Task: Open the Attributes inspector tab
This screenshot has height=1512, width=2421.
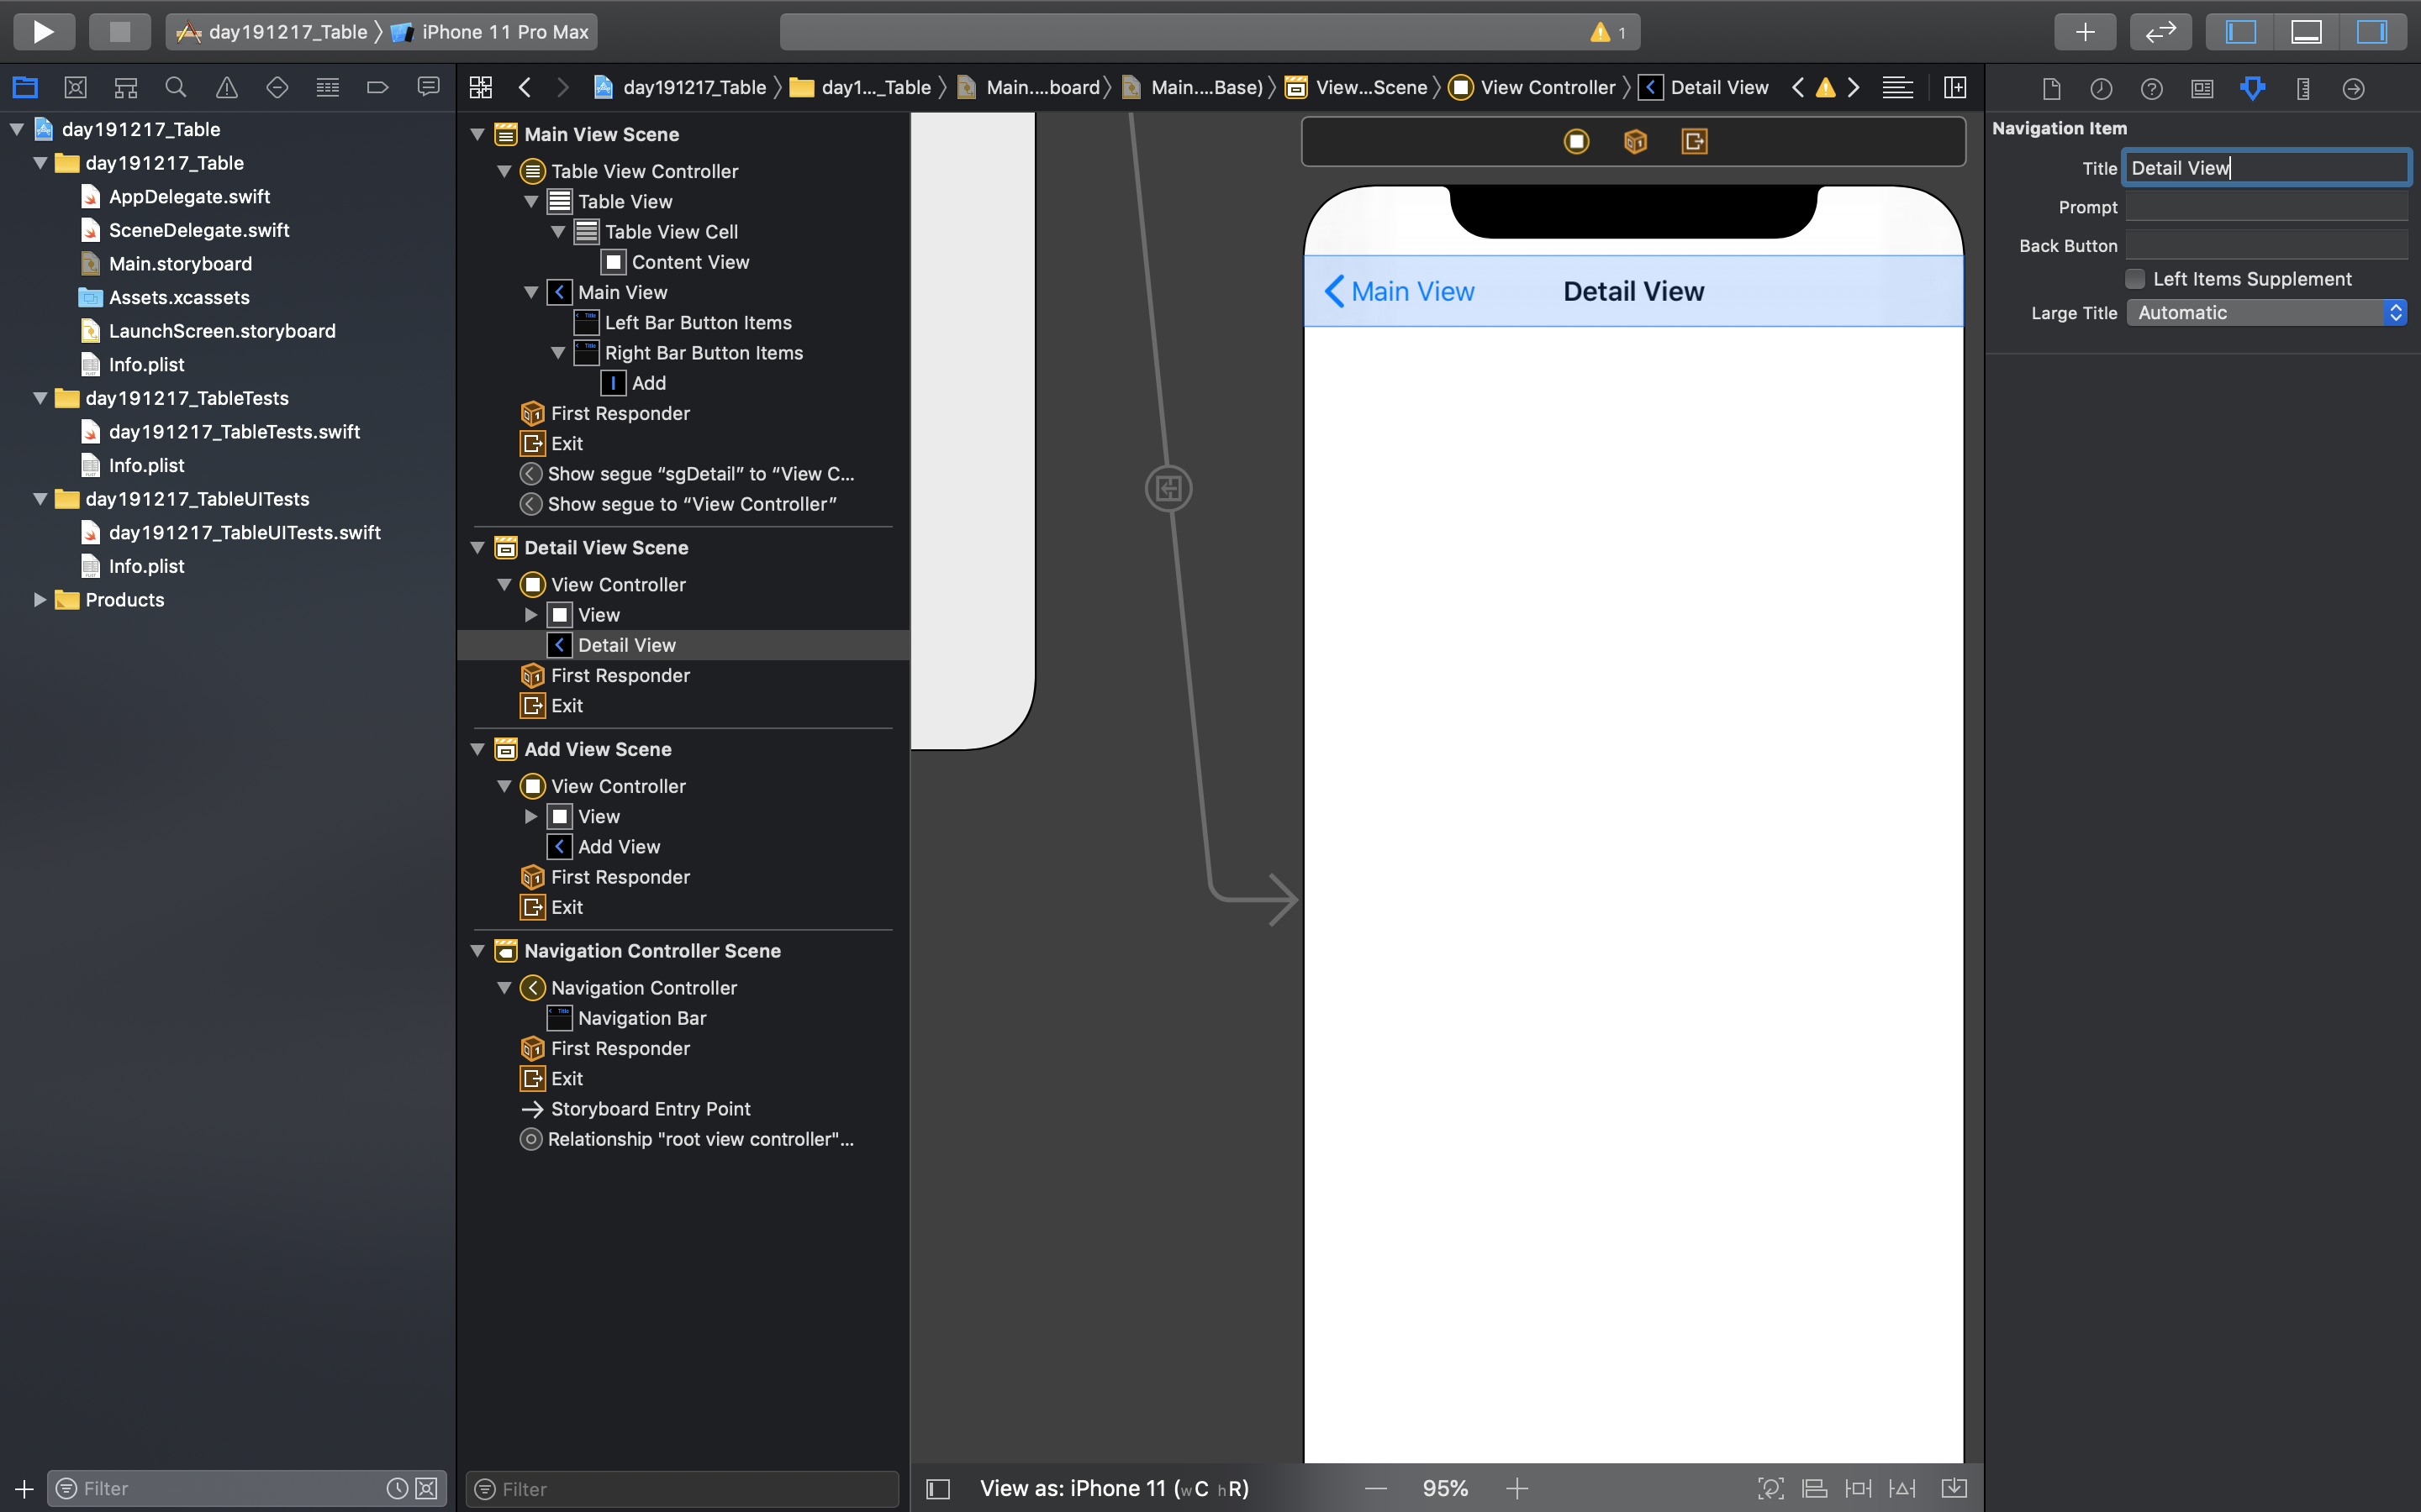Action: coord(2252,88)
